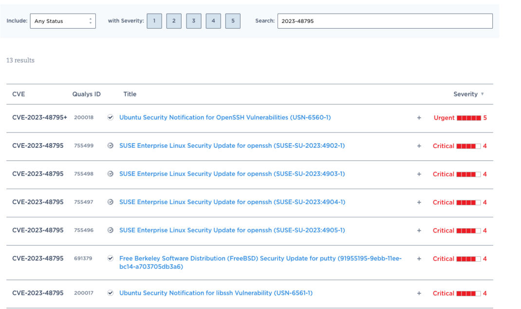Viewport: 521px width, 309px height.
Task: Click the clock status icon for SUSE-SU-2023:4904-1
Action: pyautogui.click(x=111, y=202)
